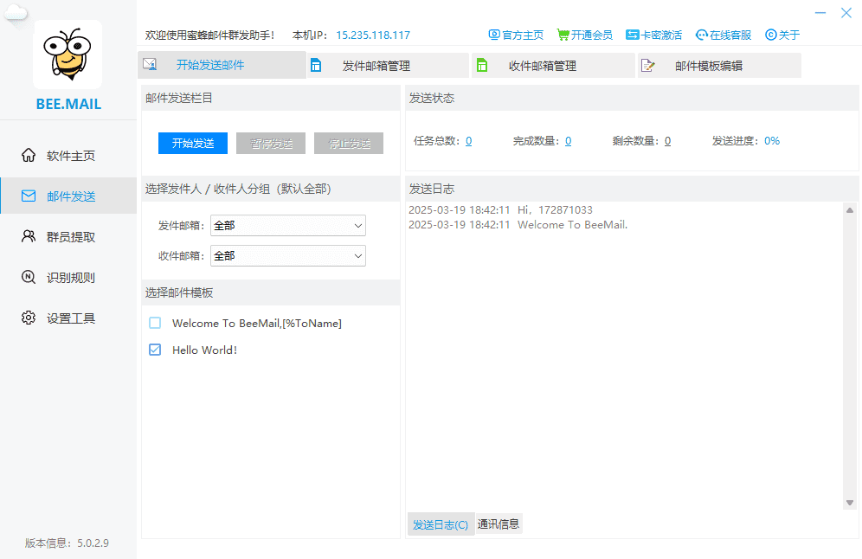Click the Hello World! template name
Screen dimensions: 862x559
pyautogui.click(x=204, y=350)
